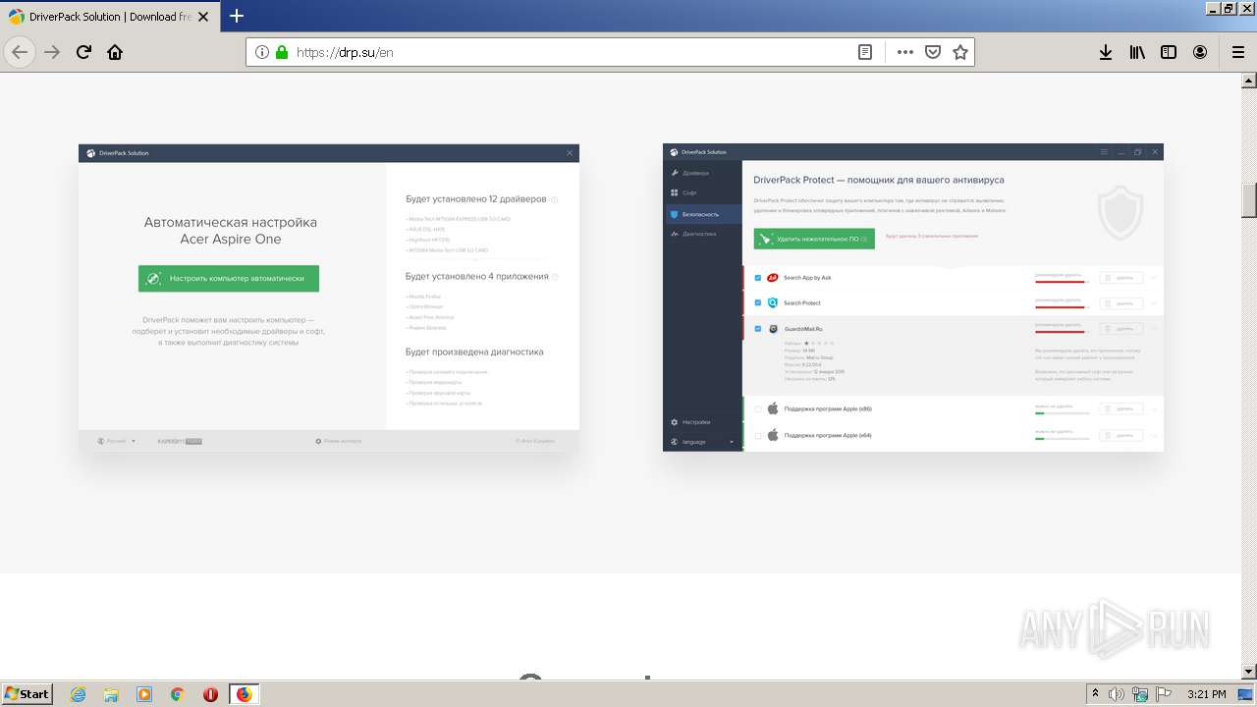This screenshot has width=1257, height=707.
Task: Launch Chrome from the taskbar
Action: click(178, 694)
